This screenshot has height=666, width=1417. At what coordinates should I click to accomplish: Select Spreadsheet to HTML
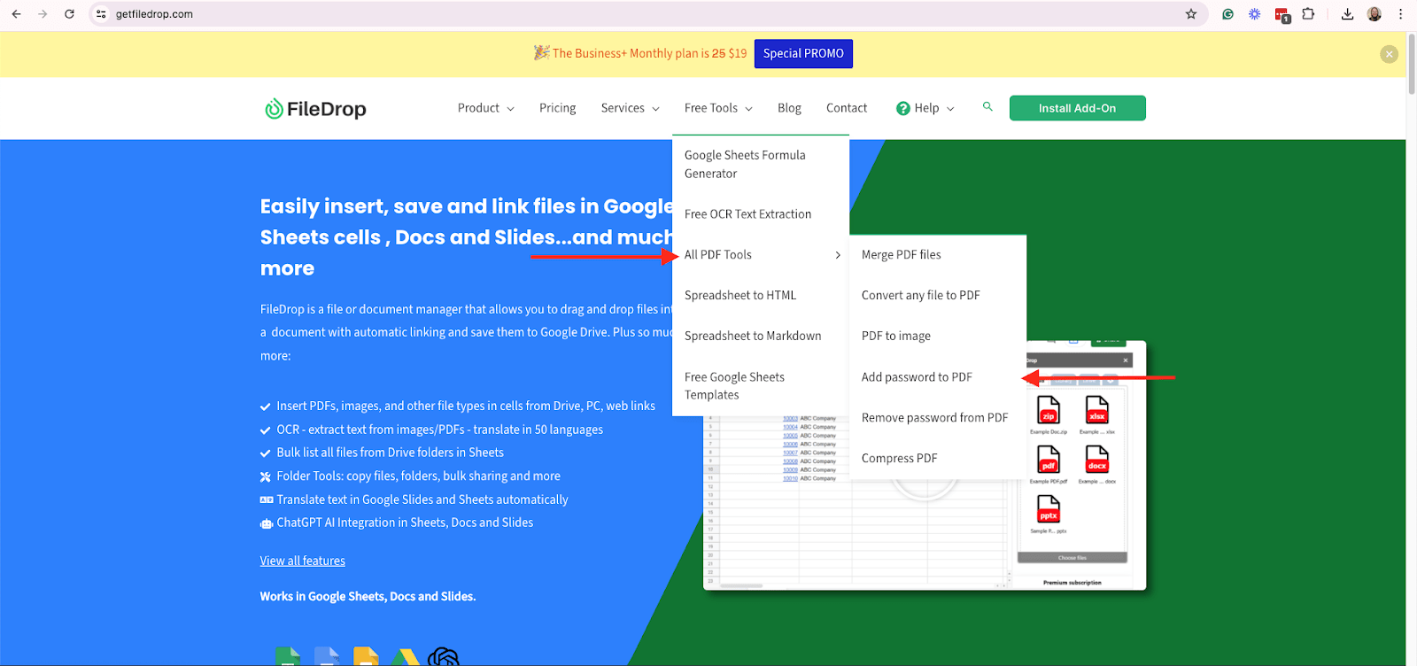tap(761, 296)
